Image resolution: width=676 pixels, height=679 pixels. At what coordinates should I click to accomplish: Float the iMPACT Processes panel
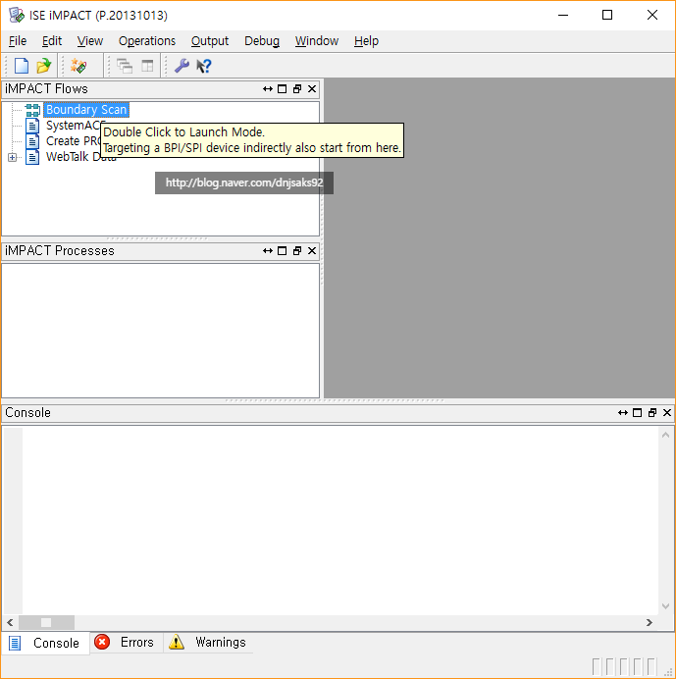pyautogui.click(x=297, y=251)
